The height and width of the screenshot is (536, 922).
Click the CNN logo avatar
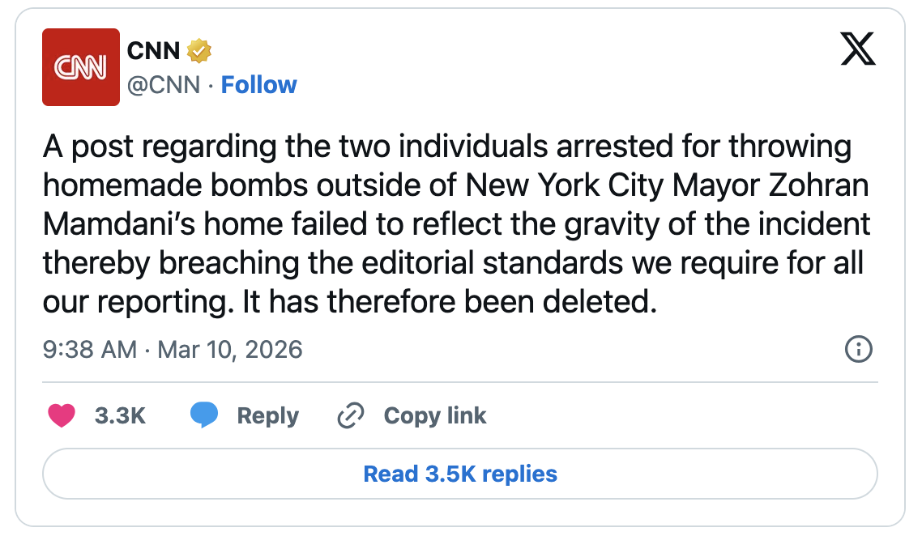[81, 67]
